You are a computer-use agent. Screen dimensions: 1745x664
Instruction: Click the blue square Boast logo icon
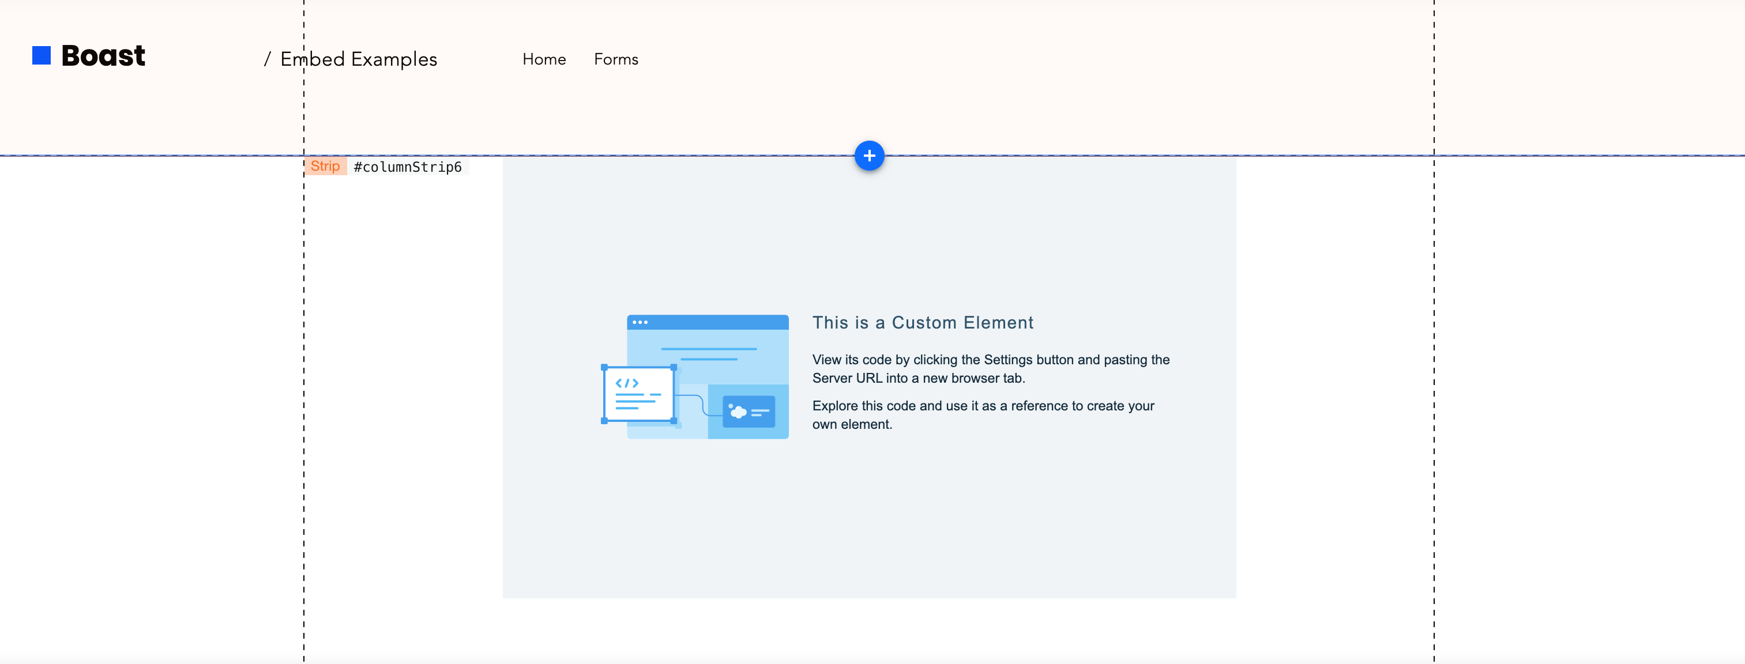pos(42,55)
